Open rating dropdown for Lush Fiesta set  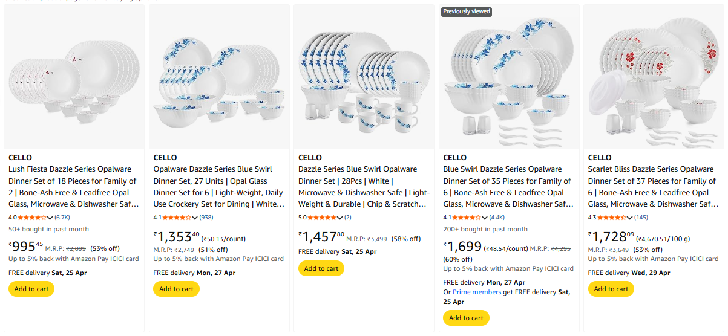(x=50, y=218)
